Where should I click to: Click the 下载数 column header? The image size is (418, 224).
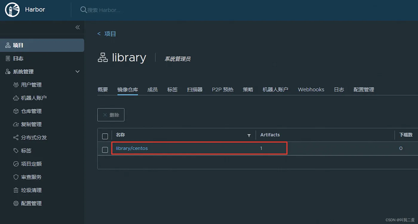coord(406,135)
